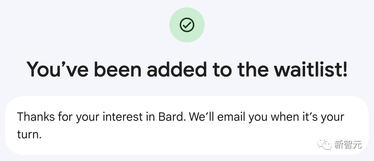
Task: Click the green checkmark confirmation icon
Action: [187, 25]
